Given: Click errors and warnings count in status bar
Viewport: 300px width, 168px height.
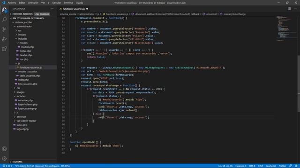Looking at the screenshot, I should (7, 166).
